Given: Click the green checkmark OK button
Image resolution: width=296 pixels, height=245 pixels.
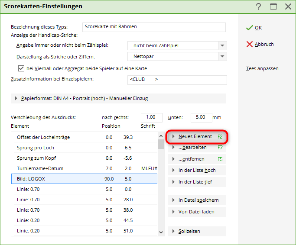Looking at the screenshot, I should point(254,28).
